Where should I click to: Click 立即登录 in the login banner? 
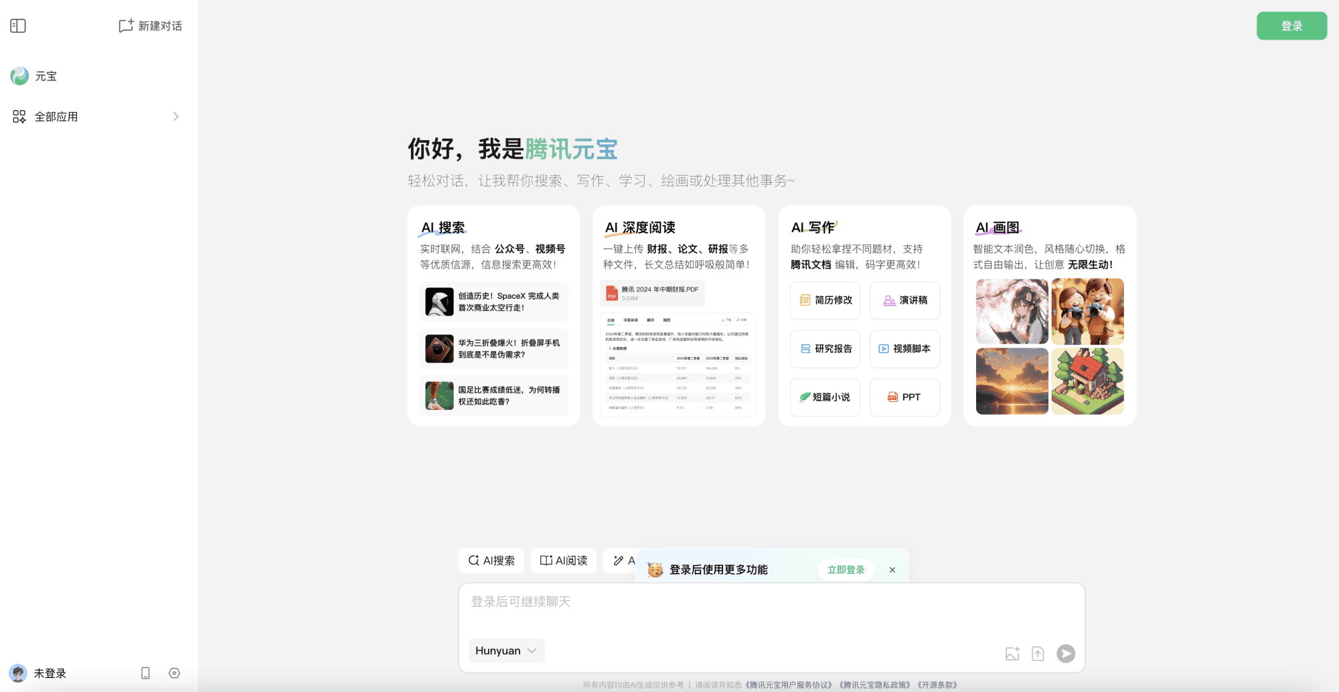(846, 570)
